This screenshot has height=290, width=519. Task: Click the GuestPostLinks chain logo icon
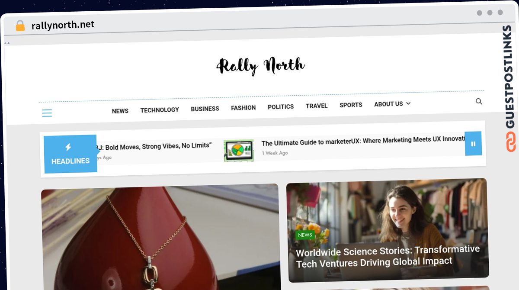pos(511,142)
